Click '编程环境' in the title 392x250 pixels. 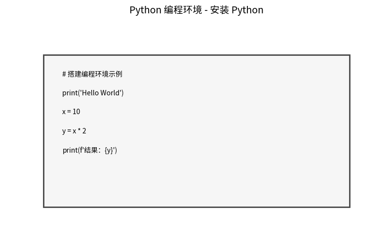(x=183, y=10)
